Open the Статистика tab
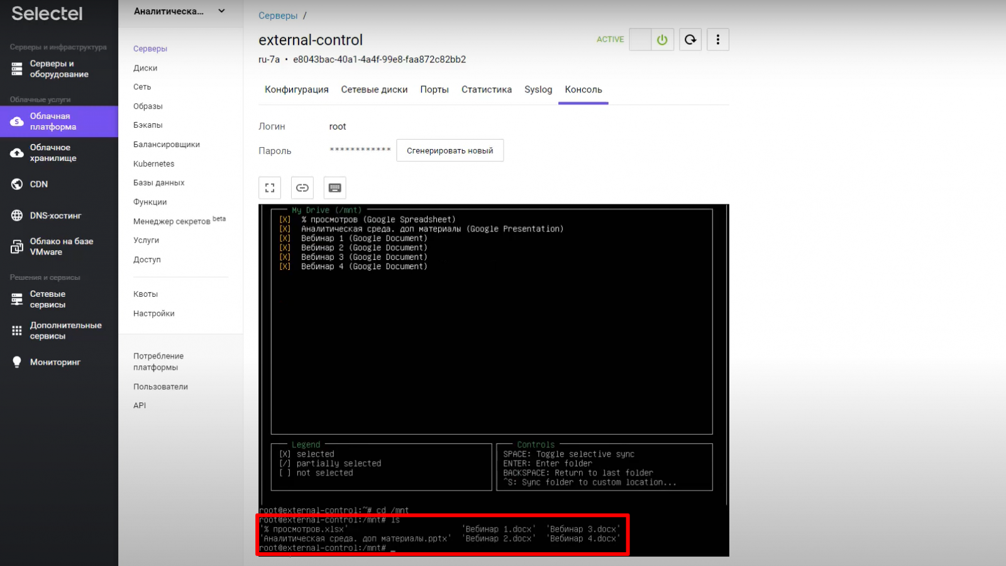 [x=487, y=89]
